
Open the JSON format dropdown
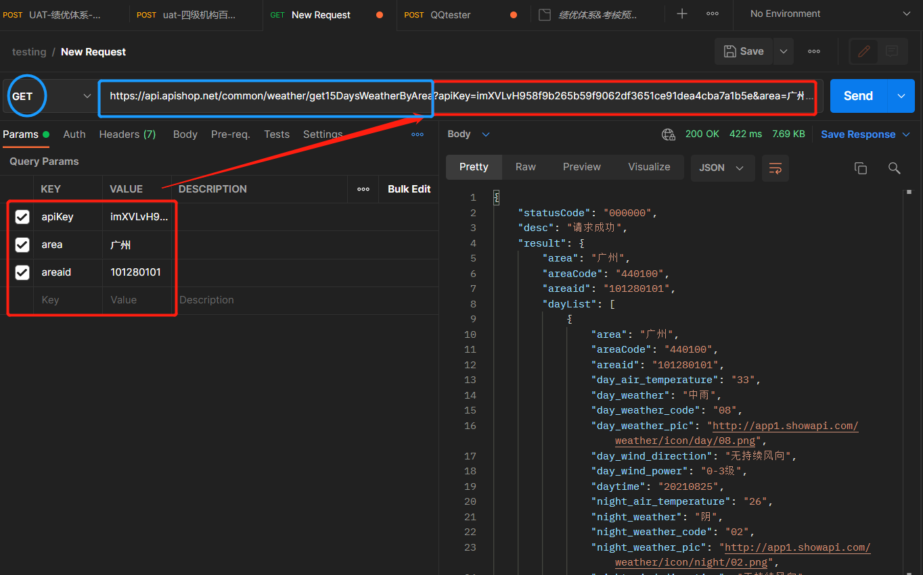pos(722,168)
